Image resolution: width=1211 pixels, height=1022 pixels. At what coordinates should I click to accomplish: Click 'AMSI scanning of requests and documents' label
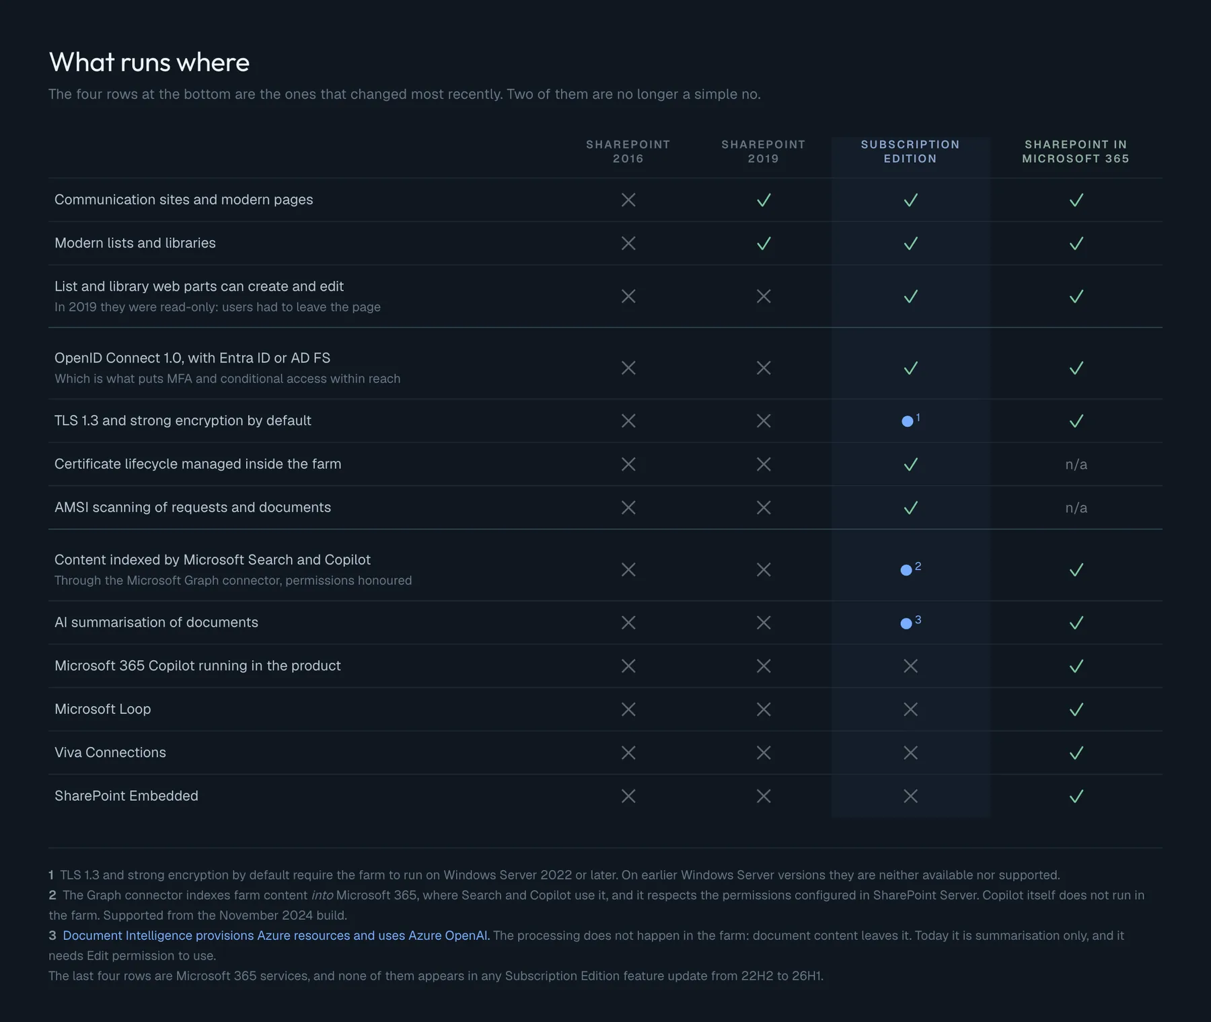pos(192,507)
